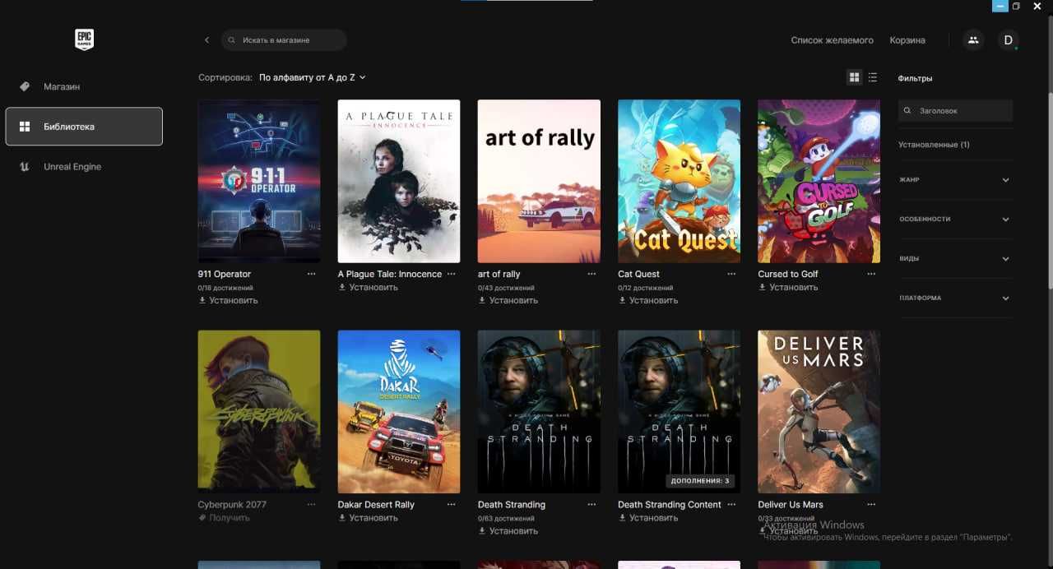Open options menu for Cat Quest
The image size is (1053, 569).
pyautogui.click(x=731, y=274)
